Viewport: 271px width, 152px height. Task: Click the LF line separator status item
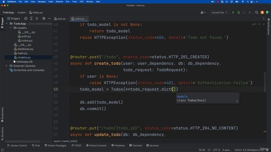tap(209, 150)
